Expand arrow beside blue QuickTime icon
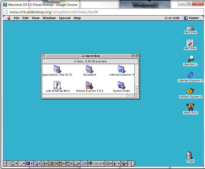Screen dimensions: 205x169 86,163
